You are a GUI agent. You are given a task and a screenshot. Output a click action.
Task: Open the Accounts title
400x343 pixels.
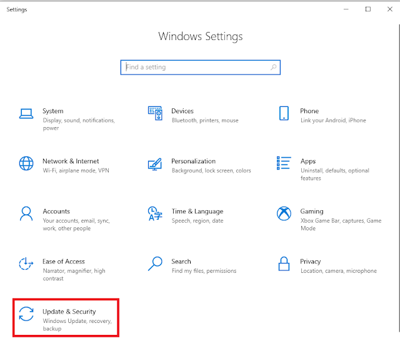pos(56,212)
